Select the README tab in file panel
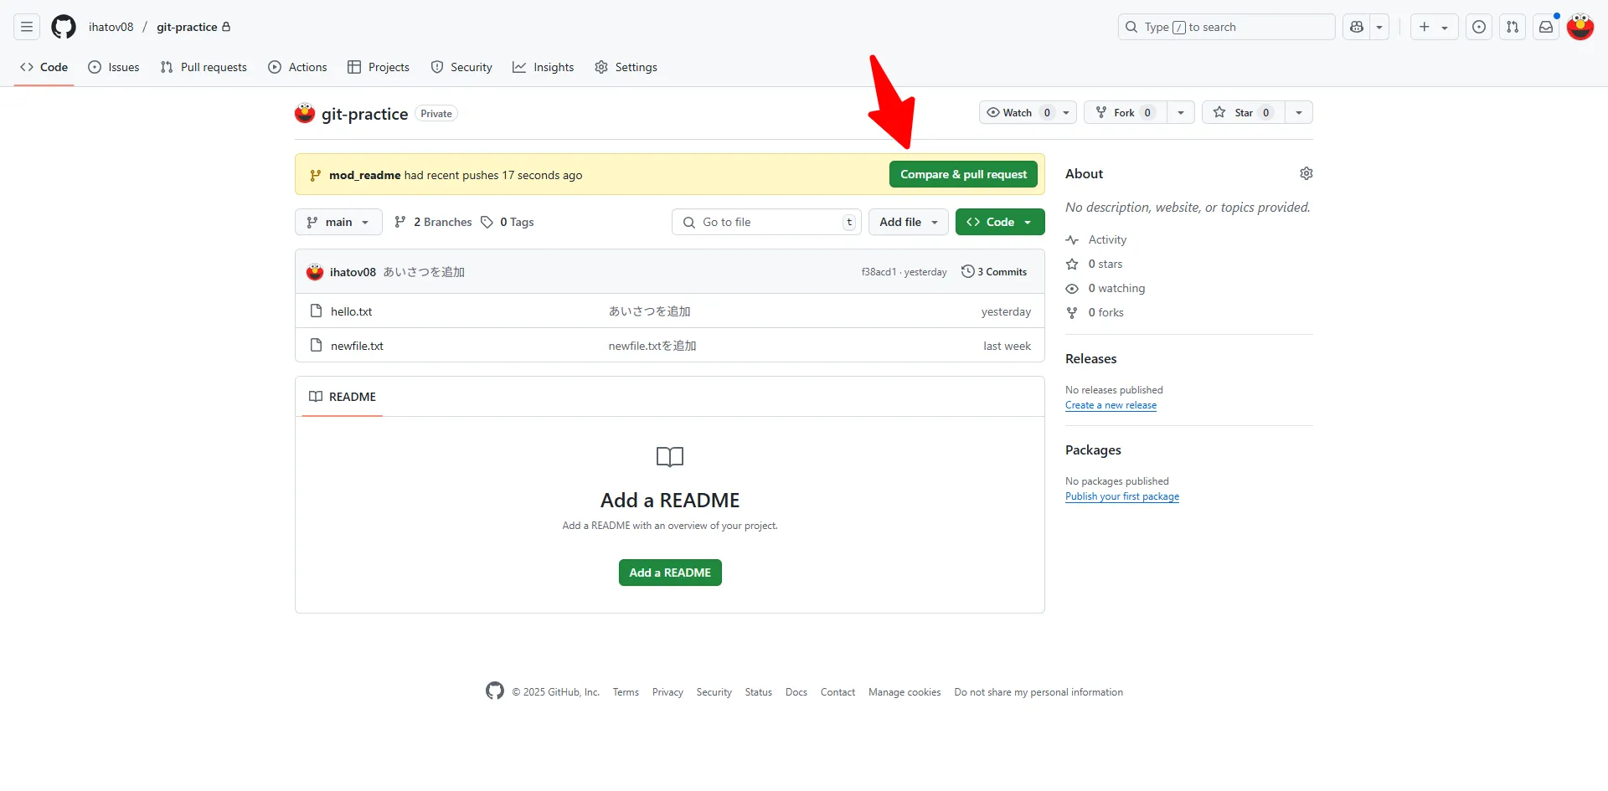 point(343,397)
